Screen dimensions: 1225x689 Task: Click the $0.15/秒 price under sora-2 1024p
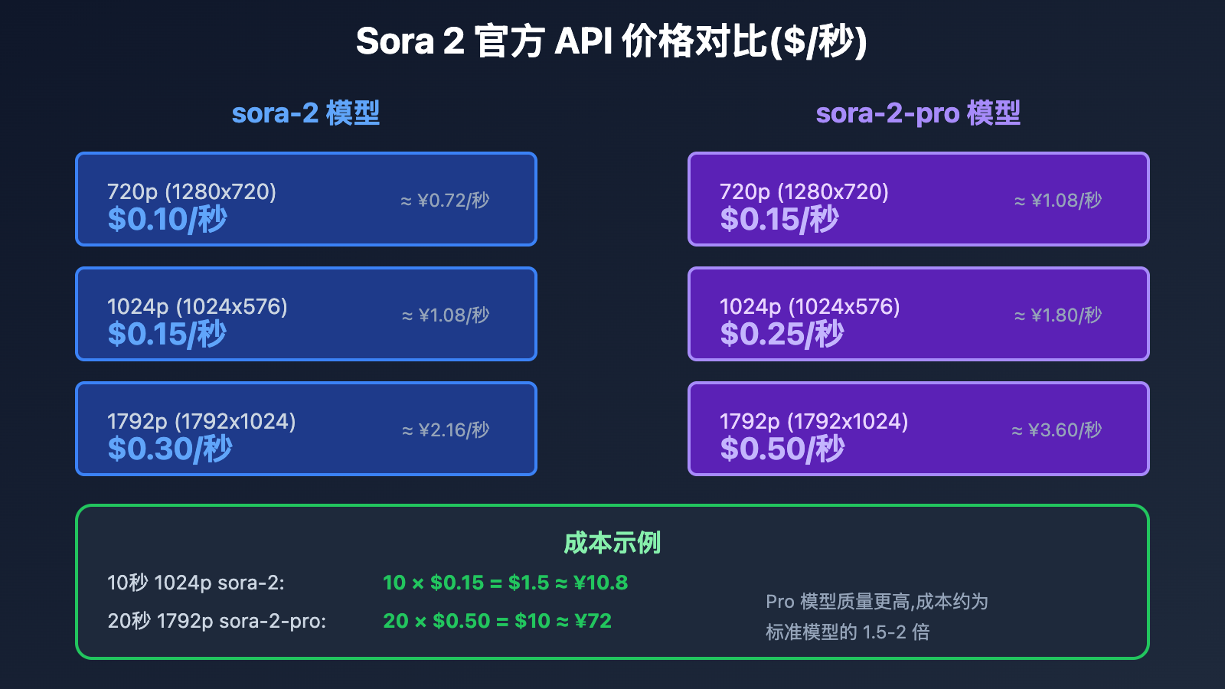167,334
